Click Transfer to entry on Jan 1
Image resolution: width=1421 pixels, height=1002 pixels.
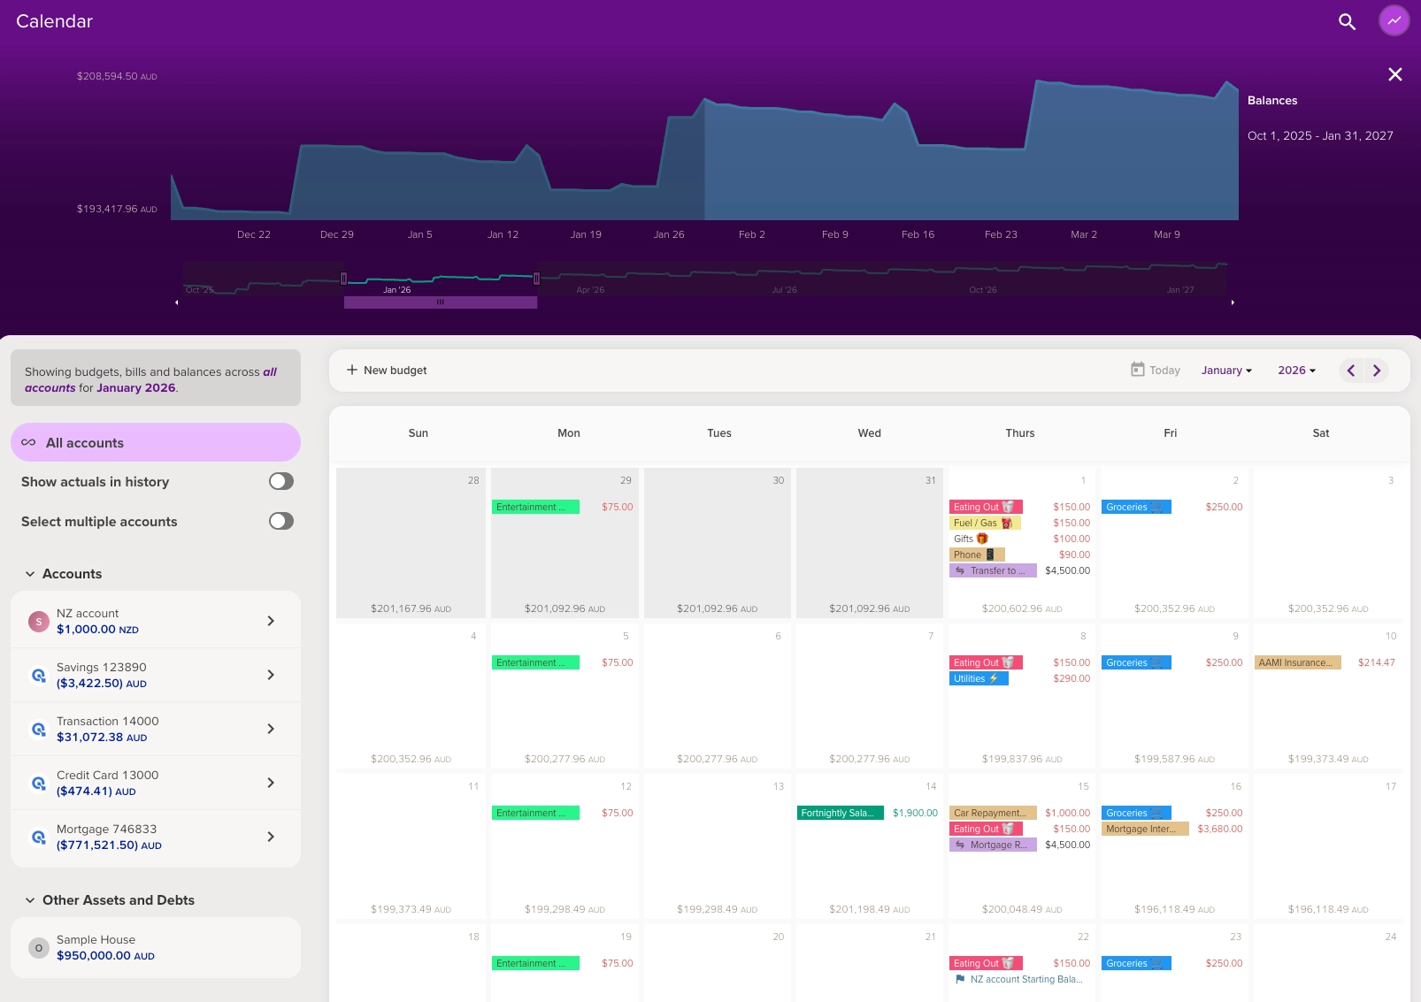pos(993,570)
